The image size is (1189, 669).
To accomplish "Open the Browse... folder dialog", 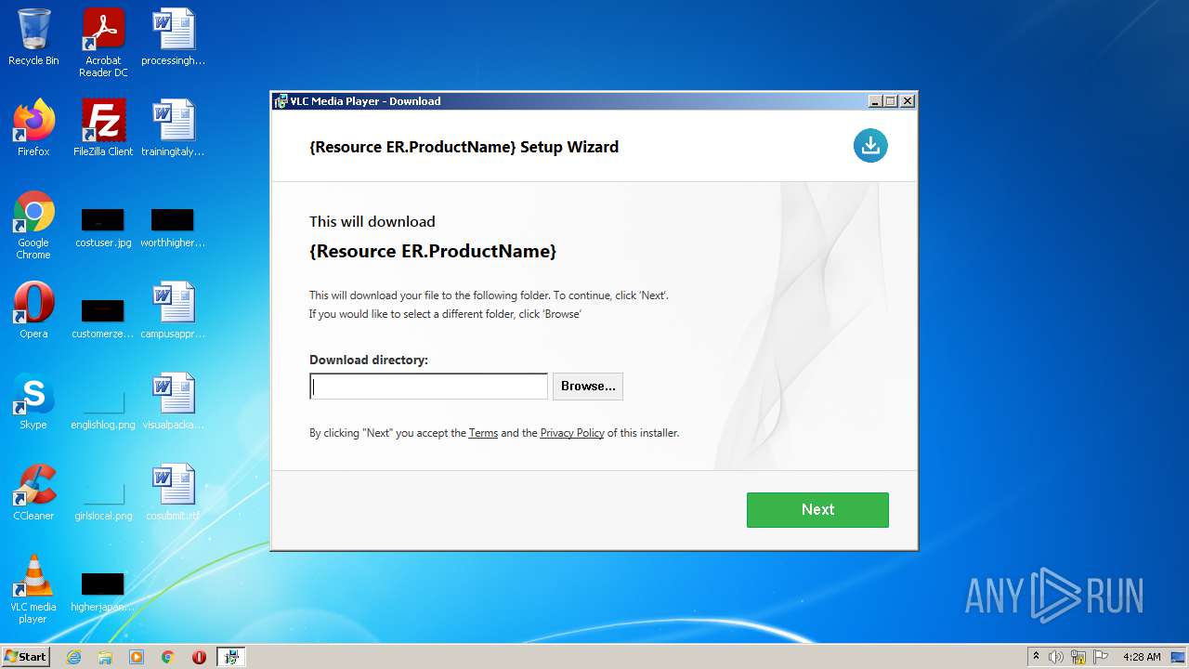I will [588, 387].
